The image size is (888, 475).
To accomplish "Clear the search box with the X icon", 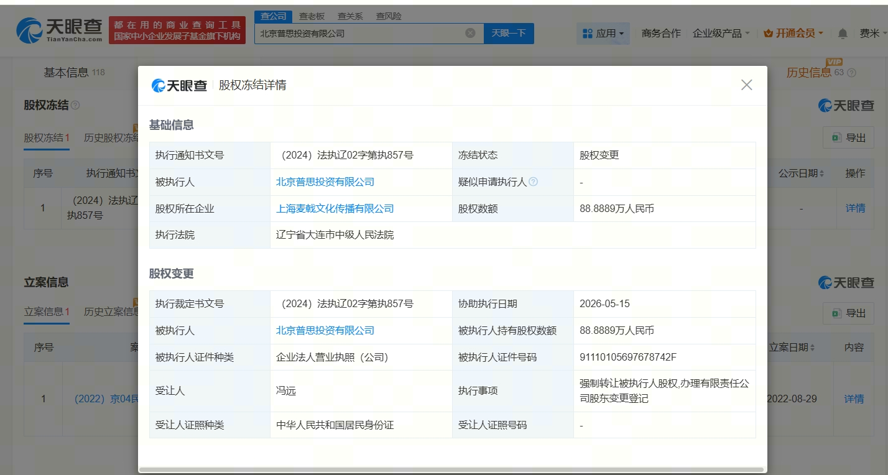I will click(471, 33).
